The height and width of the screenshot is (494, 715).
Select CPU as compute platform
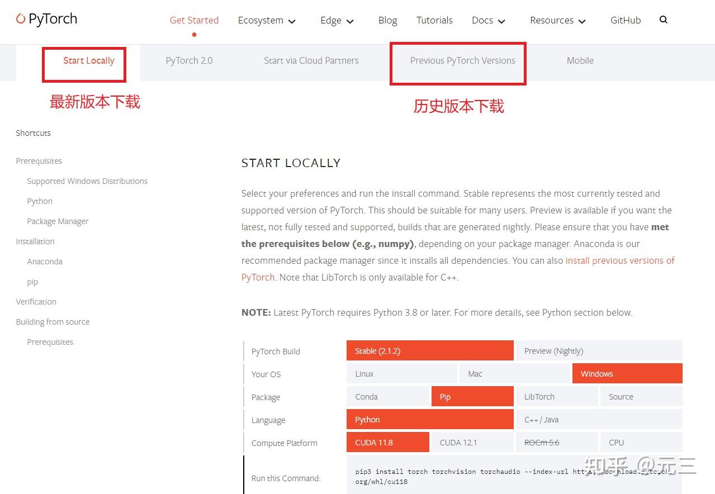[x=616, y=442]
